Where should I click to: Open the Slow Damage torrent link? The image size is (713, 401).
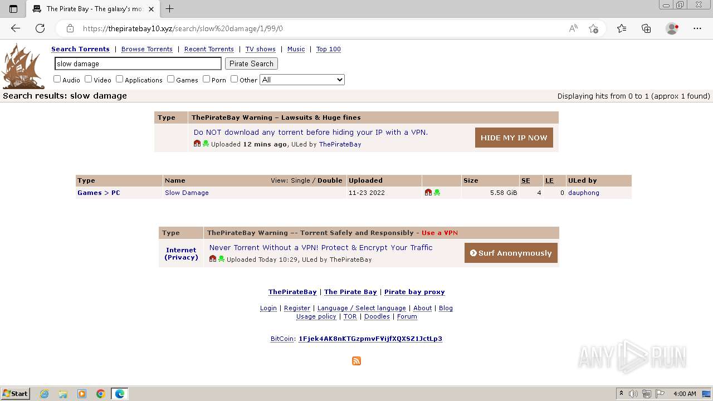pos(187,193)
